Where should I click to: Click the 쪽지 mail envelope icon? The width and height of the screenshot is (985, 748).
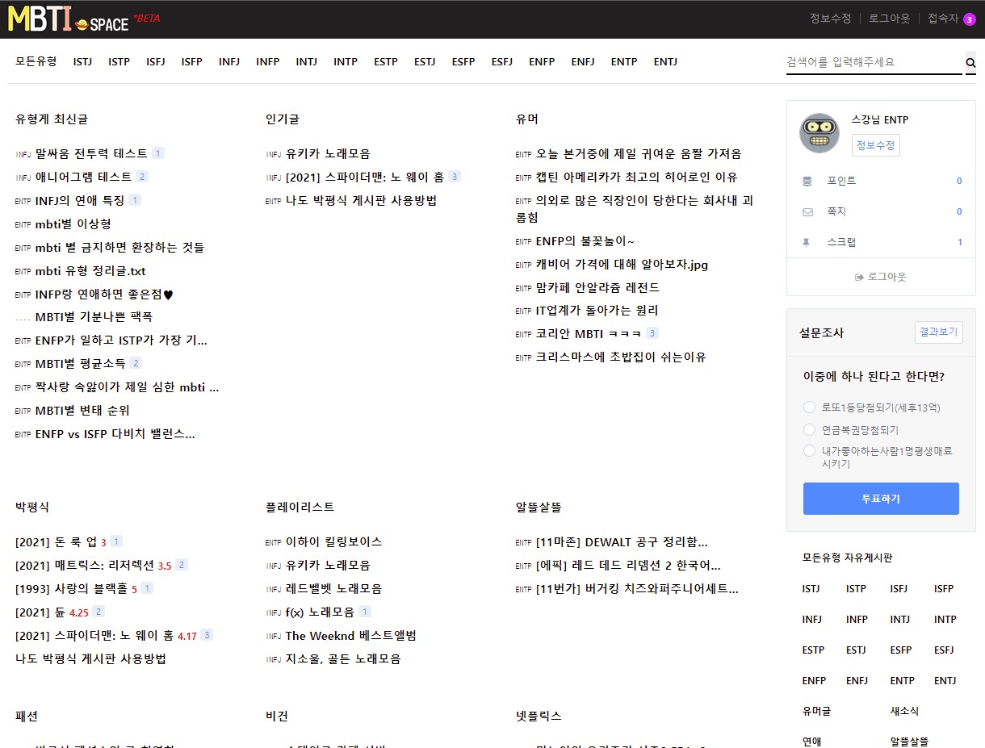pyautogui.click(x=808, y=211)
